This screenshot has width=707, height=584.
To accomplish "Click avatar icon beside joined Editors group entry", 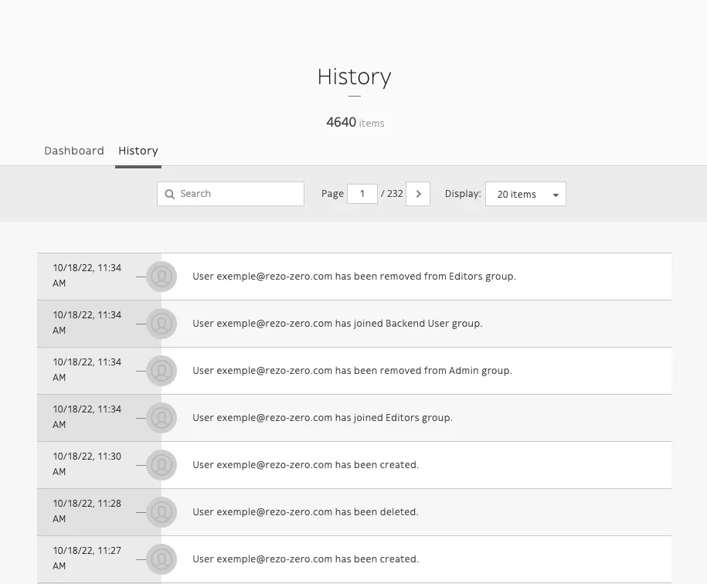I will tap(161, 418).
